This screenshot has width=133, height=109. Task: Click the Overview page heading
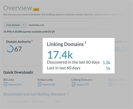(18, 8)
